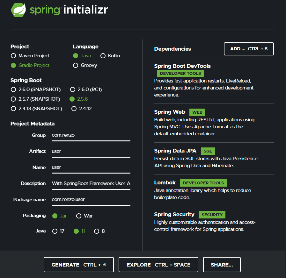The image size is (286, 278).
Task: Click the WEB tag badge
Action: [x=197, y=112]
